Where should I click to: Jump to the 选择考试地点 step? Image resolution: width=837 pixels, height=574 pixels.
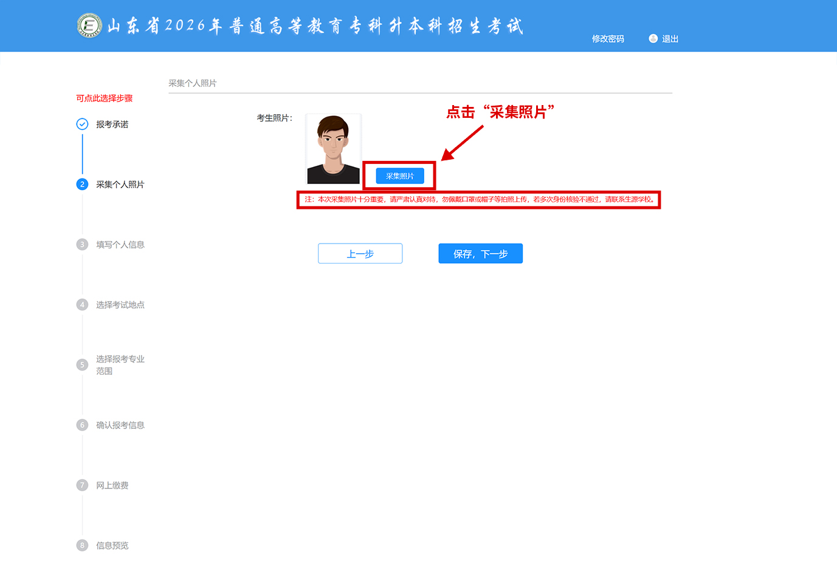click(120, 305)
